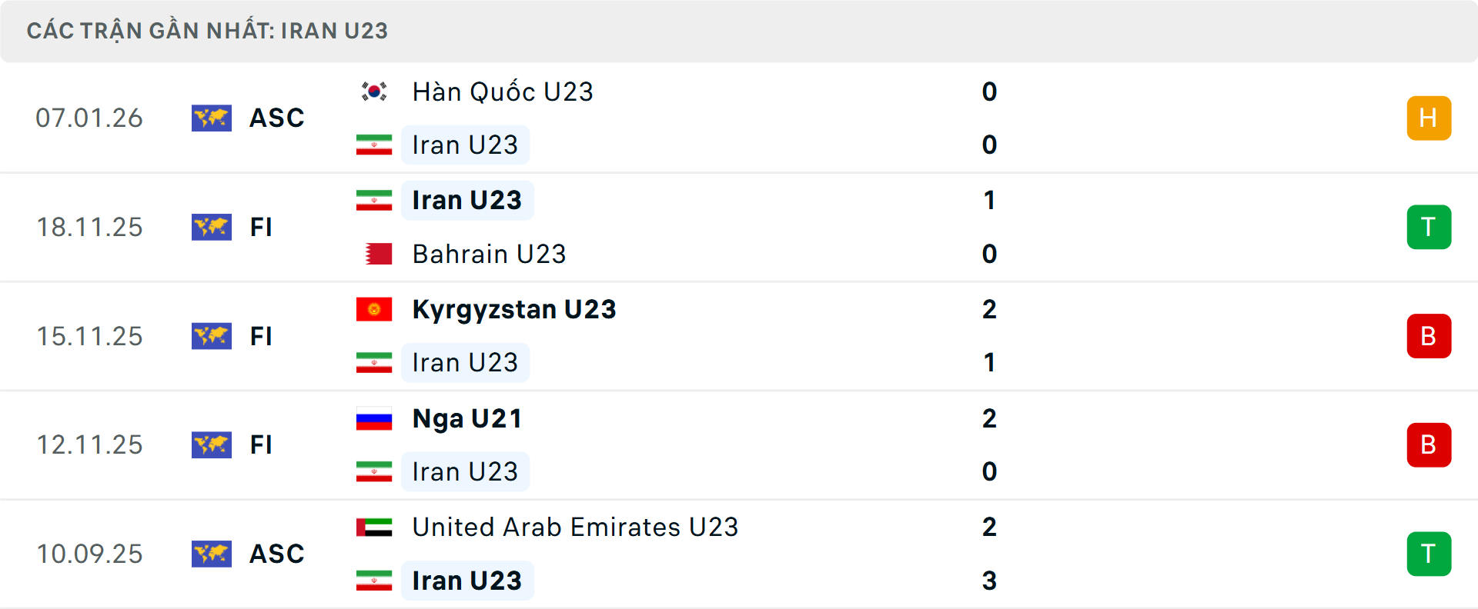The height and width of the screenshot is (609, 1478).
Task: Expand the UAE versus Iran match row
Action: (x=739, y=554)
